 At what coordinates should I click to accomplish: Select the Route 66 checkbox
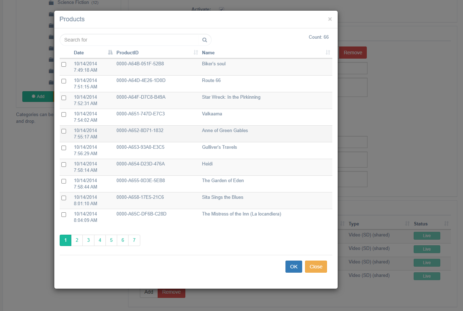tap(64, 81)
